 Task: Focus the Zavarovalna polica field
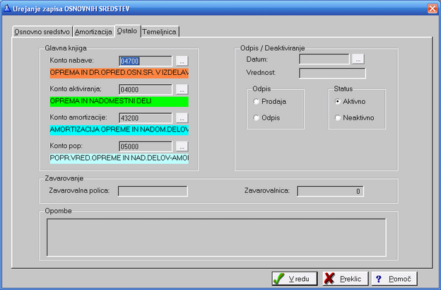point(153,191)
